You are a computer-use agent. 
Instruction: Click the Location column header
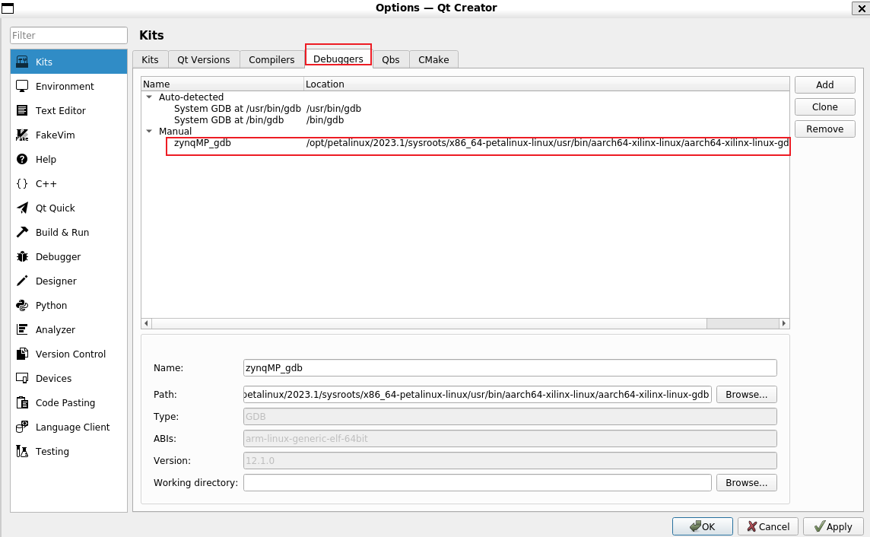click(x=547, y=84)
